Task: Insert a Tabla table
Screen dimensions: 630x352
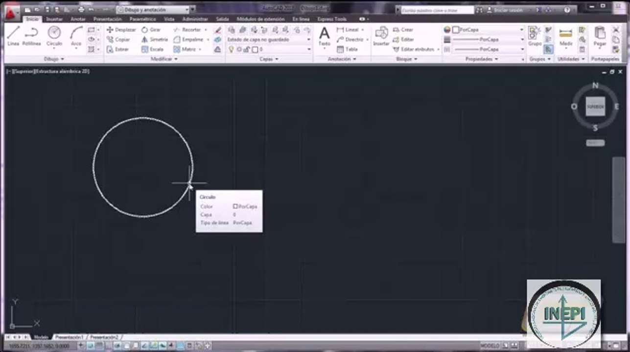Action: (x=347, y=49)
